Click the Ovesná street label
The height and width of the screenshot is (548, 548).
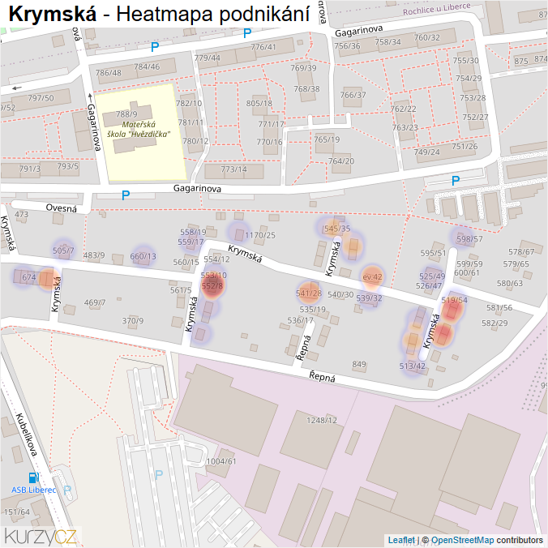pyautogui.click(x=61, y=208)
